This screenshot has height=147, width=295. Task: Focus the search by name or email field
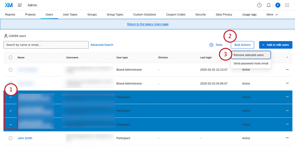(x=46, y=45)
